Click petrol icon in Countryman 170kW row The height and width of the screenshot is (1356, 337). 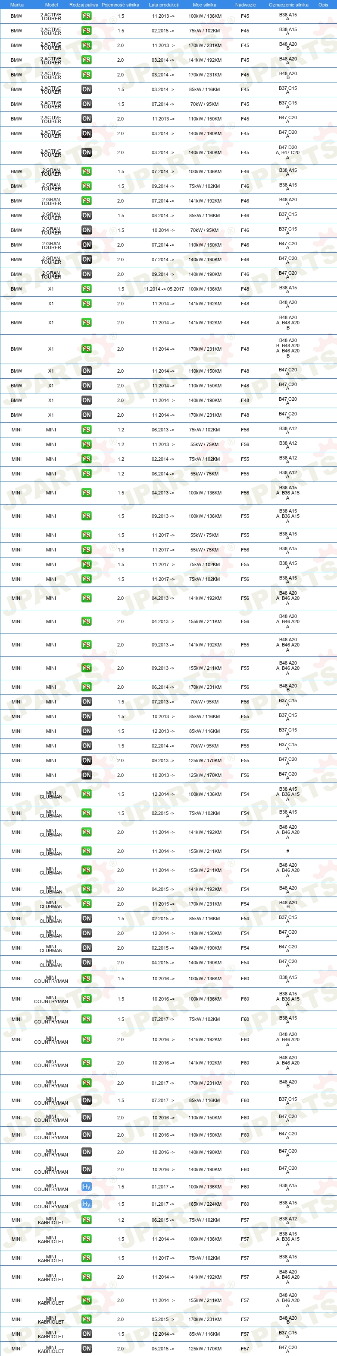click(87, 1083)
